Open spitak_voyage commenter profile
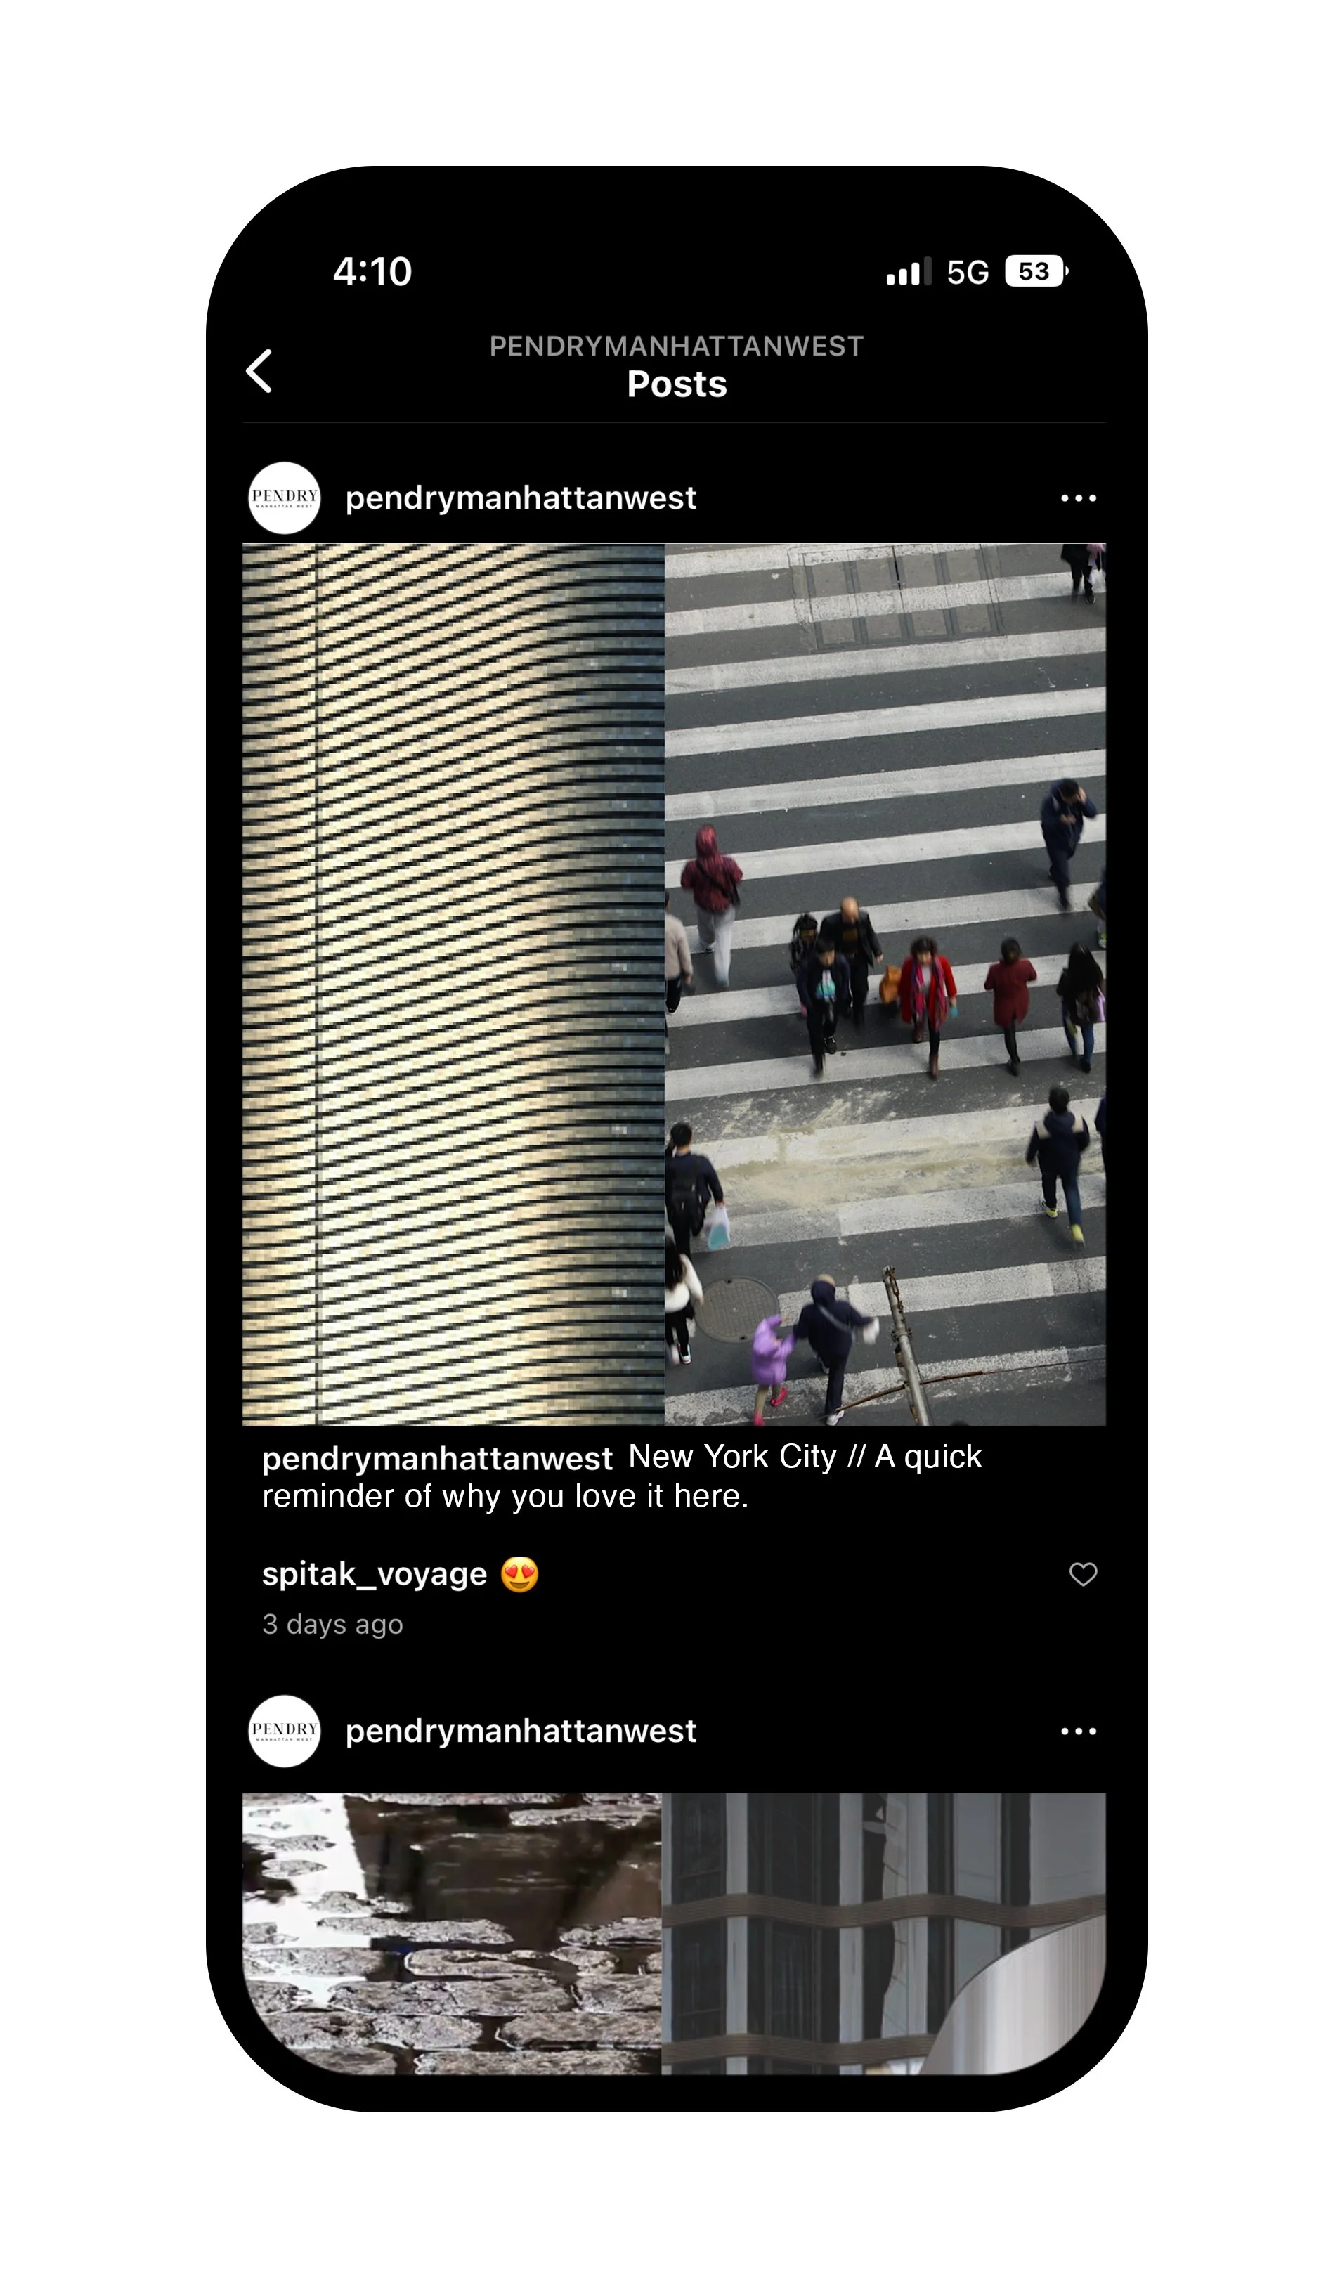 pos(375,1574)
